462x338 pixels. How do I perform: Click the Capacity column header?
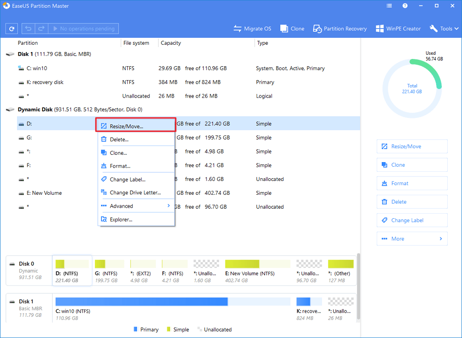(171, 43)
